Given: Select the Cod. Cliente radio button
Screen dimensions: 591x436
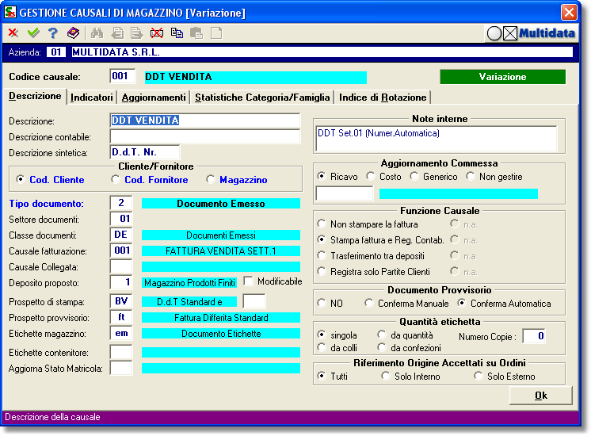Looking at the screenshot, I should click(x=21, y=179).
